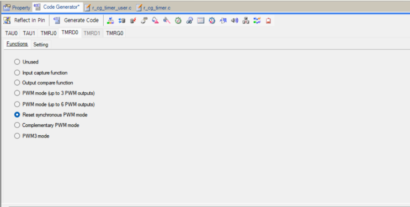Open the A/D Converter module icon
Viewport: 410px width, 207px height.
click(155, 20)
